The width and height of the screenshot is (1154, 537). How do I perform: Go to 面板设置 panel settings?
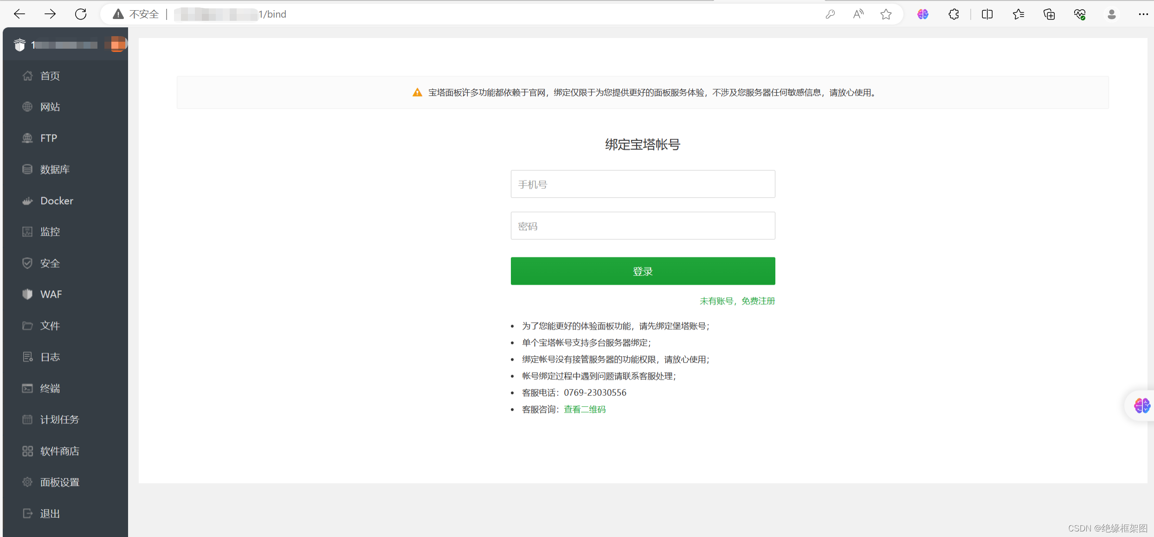coord(59,482)
